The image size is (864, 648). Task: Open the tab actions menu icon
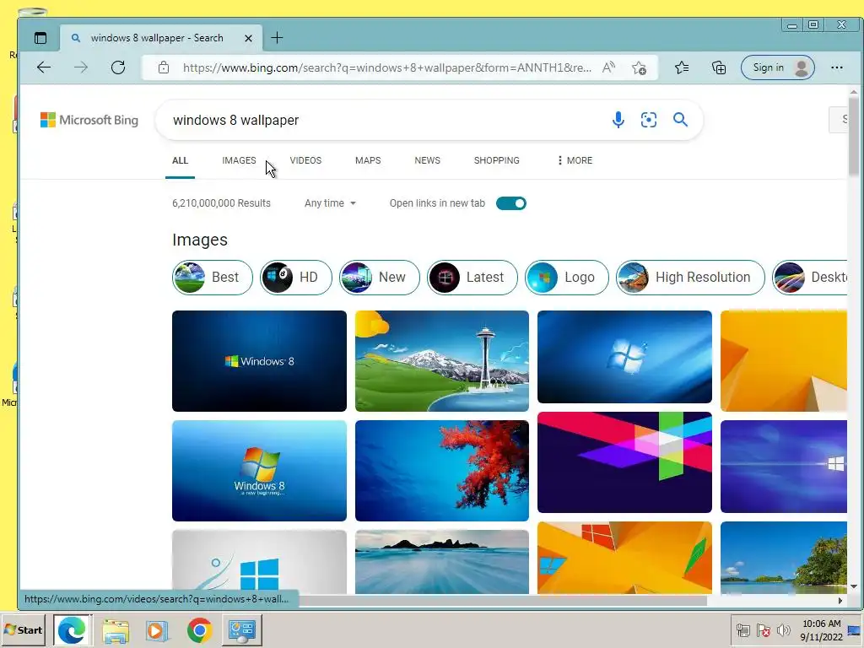(40, 38)
